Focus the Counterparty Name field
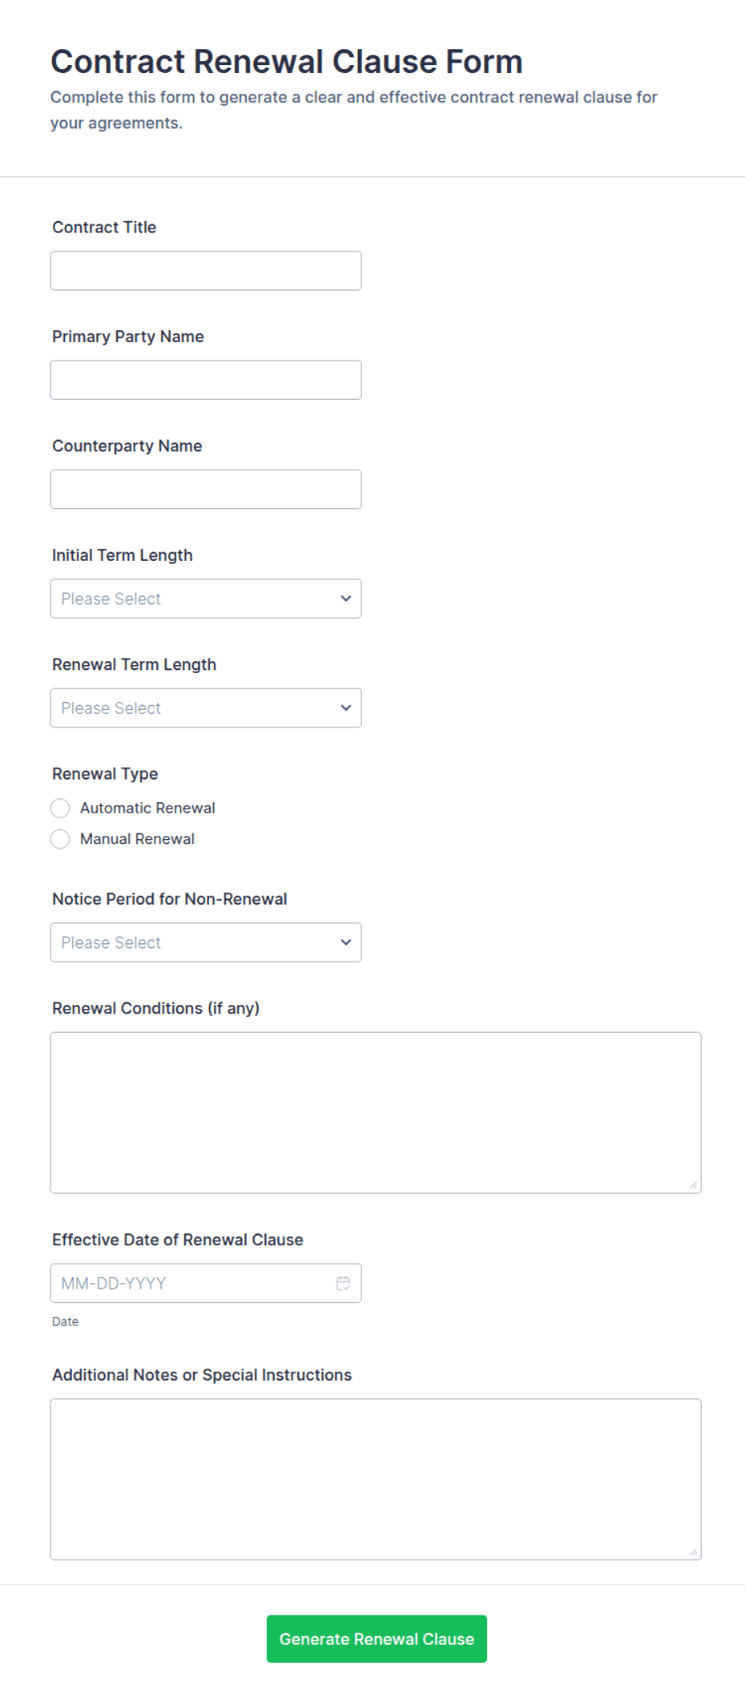Image resolution: width=745 pixels, height=1702 pixels. tap(206, 489)
